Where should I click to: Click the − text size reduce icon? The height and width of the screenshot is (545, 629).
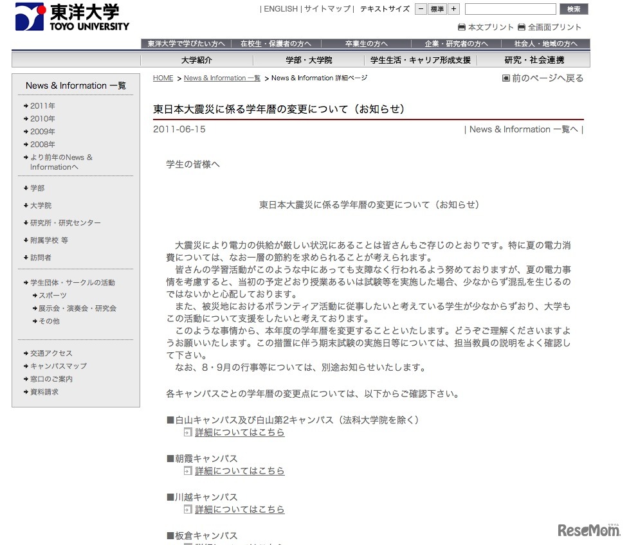point(421,9)
